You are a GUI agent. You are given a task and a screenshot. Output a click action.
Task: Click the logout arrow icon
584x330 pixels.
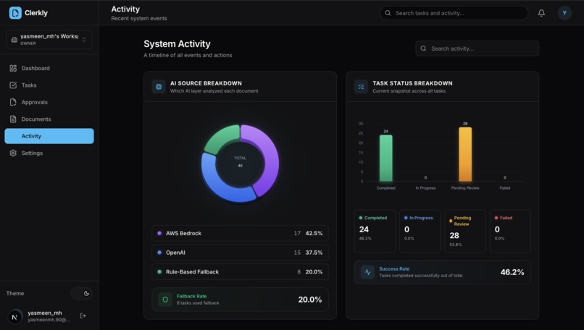(83, 316)
